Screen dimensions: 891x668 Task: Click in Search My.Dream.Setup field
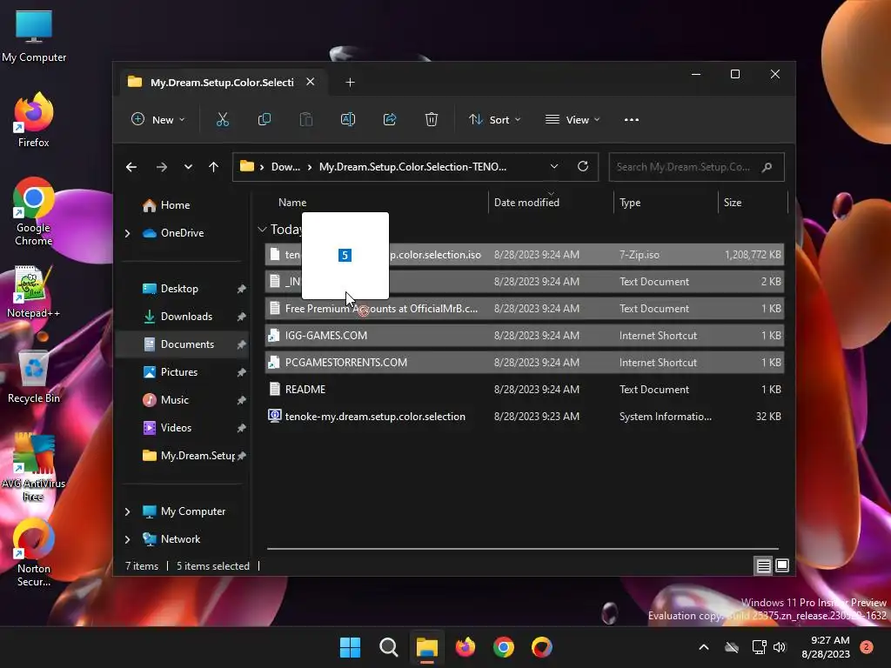tap(684, 167)
